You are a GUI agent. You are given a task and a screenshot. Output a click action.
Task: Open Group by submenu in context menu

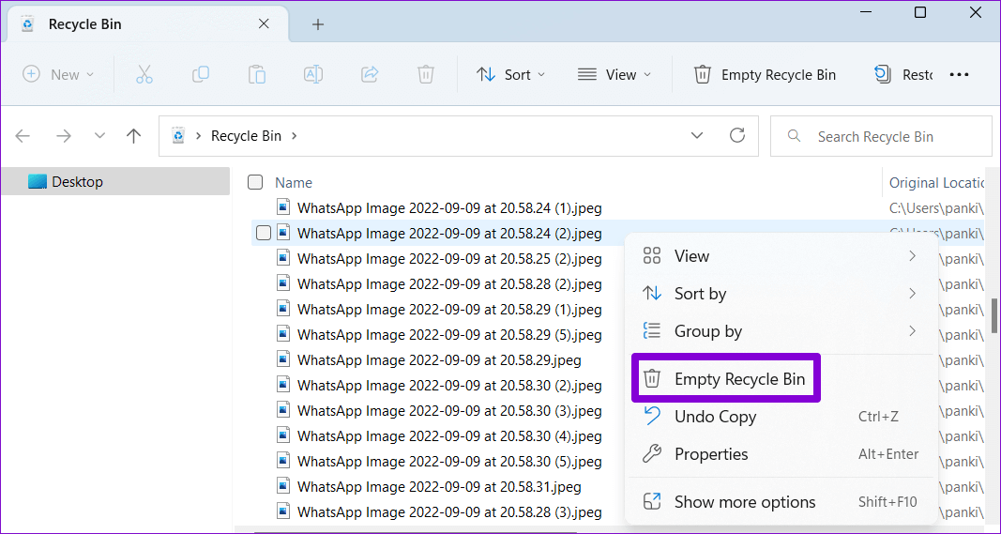781,331
